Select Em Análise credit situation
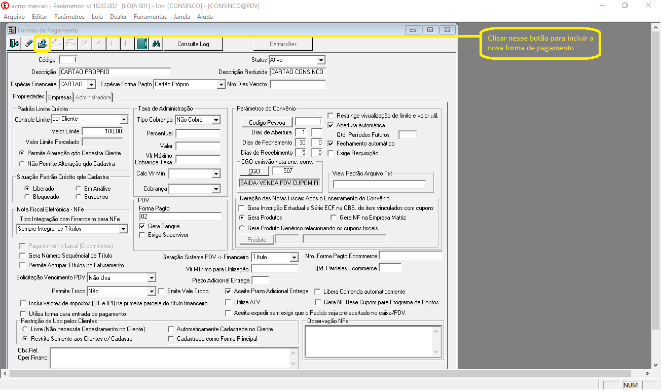Screen dimensions: 661x391 [79, 189]
